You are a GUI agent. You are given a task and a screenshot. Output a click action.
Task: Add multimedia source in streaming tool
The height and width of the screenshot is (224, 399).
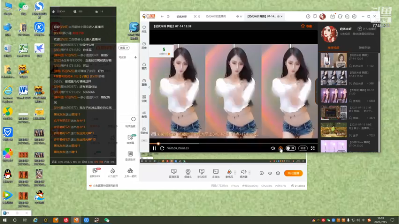click(x=216, y=173)
